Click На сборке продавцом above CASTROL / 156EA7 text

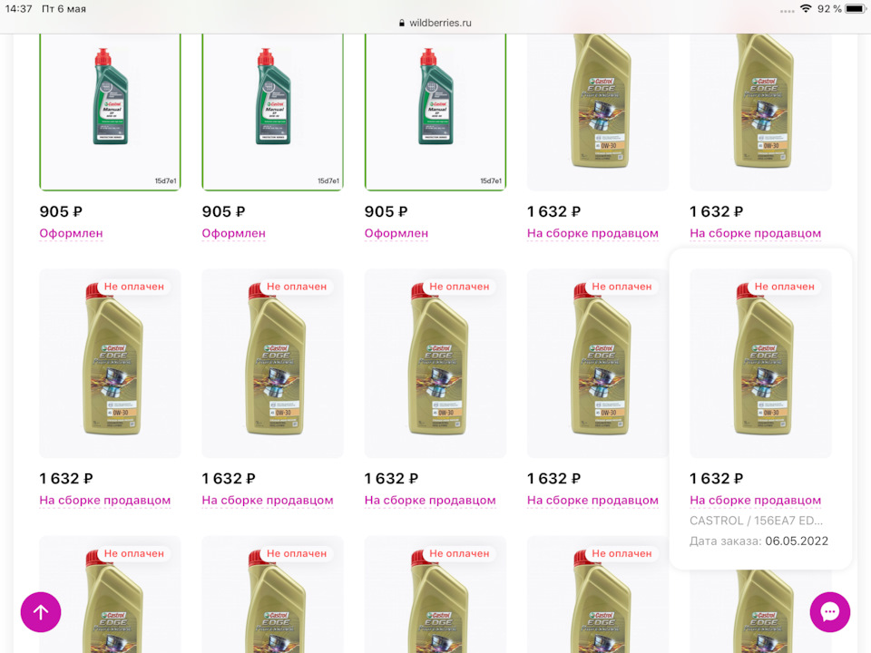coord(755,501)
